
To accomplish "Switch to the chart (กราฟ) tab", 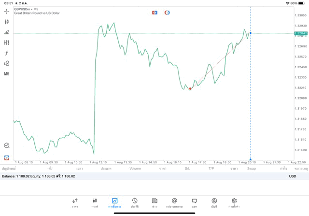I will (95, 202).
